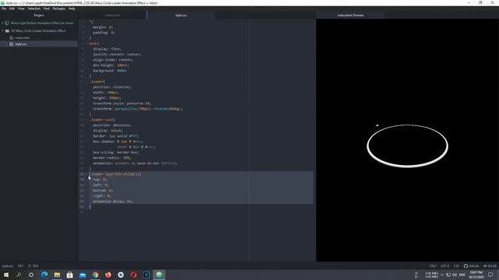The height and width of the screenshot is (280, 499).
Task: Launch Microsoft Edge from the taskbar
Action: tap(44, 275)
